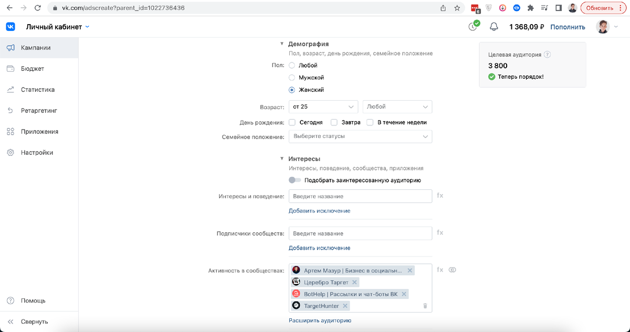This screenshot has width=630, height=332.
Task: Open the от 25 age dropdown
Action: (323, 106)
